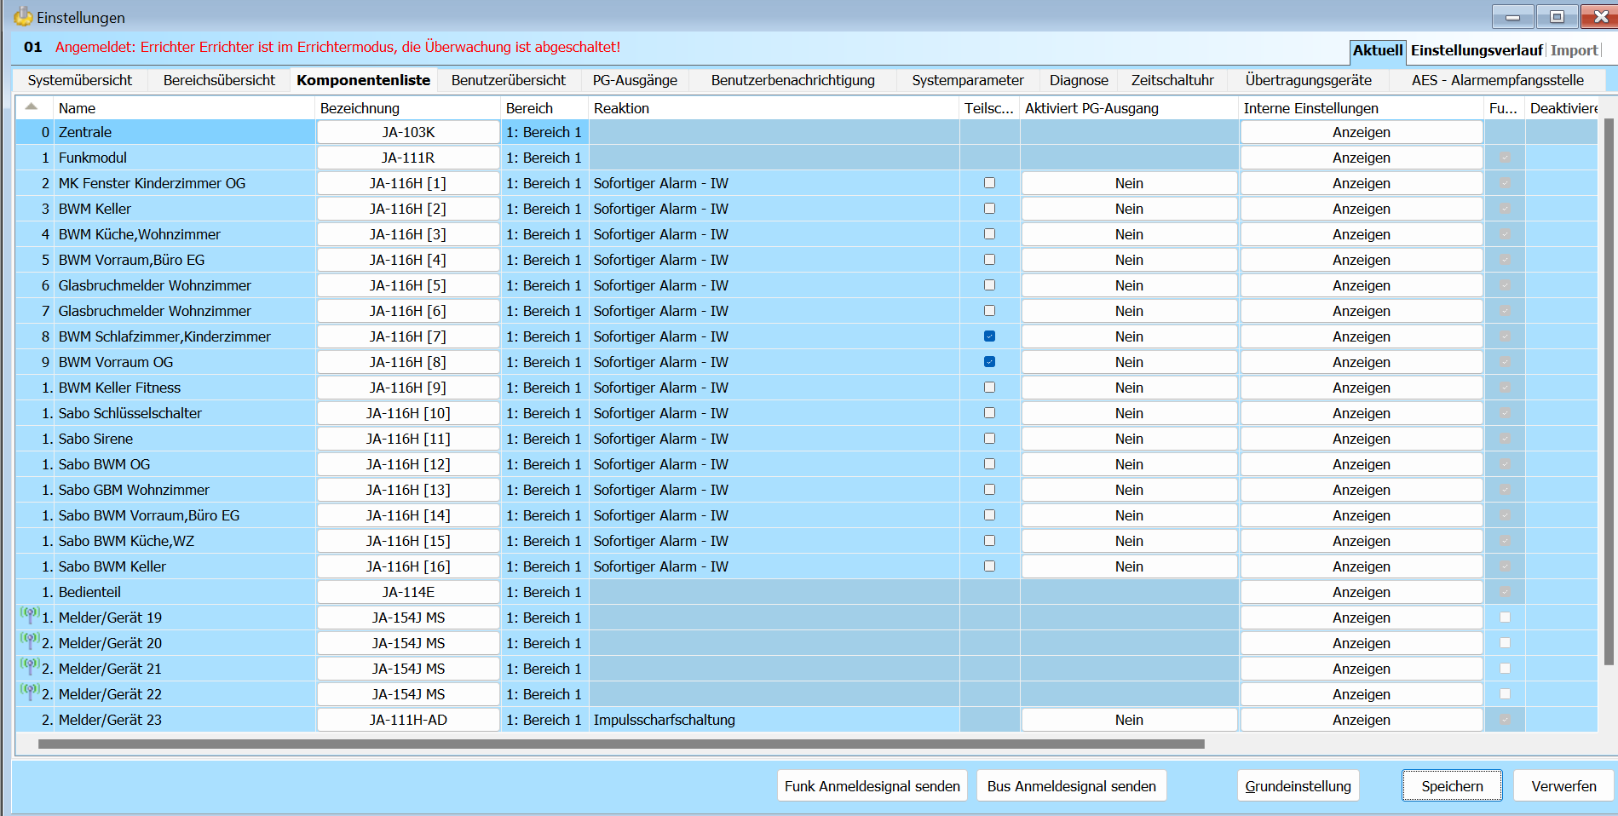Click the horizontal scrollbar under the component table
This screenshot has width=1618, height=816.
click(621, 744)
